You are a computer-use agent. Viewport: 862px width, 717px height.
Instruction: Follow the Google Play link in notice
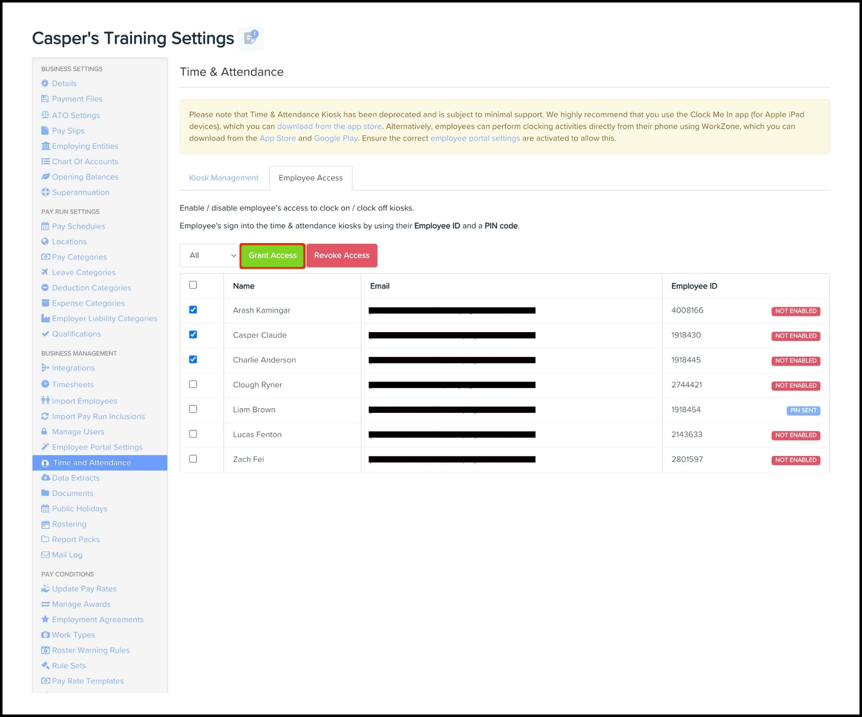335,138
